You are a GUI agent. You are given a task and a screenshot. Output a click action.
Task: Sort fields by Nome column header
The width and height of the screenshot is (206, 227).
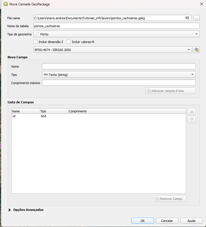coord(26,111)
